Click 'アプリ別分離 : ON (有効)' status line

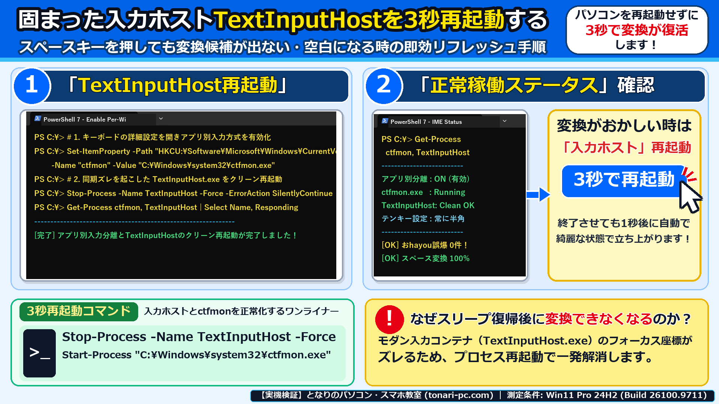click(x=425, y=179)
